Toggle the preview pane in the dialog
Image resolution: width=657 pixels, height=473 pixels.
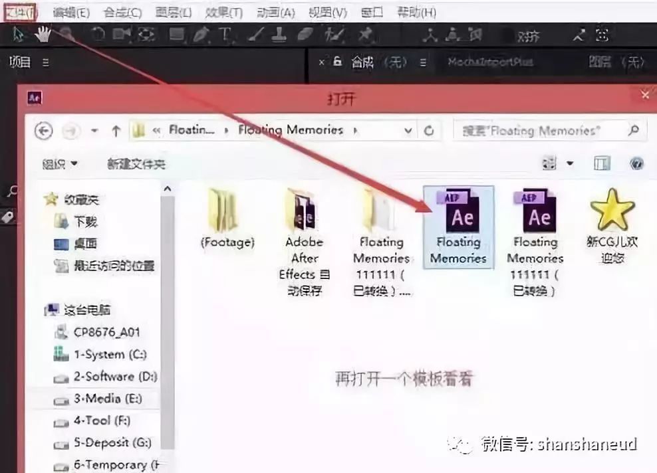click(600, 163)
